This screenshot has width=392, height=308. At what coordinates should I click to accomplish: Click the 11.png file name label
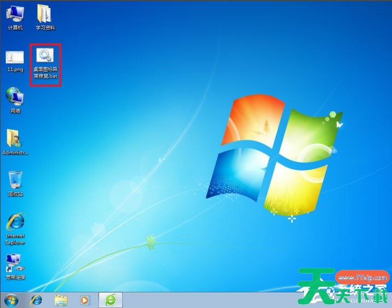click(x=15, y=69)
